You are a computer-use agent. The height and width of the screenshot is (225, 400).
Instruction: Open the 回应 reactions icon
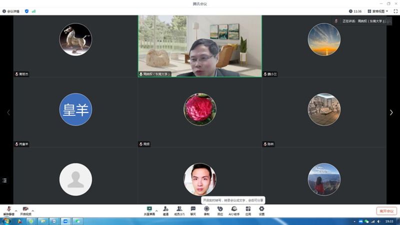coord(220,209)
